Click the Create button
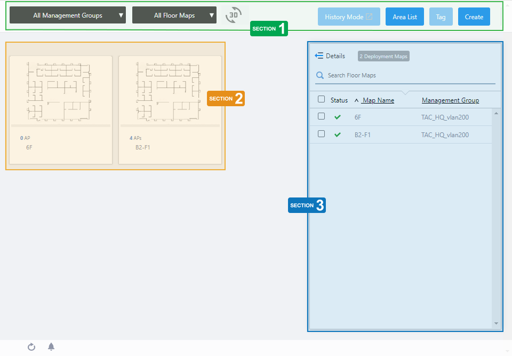 (x=474, y=17)
